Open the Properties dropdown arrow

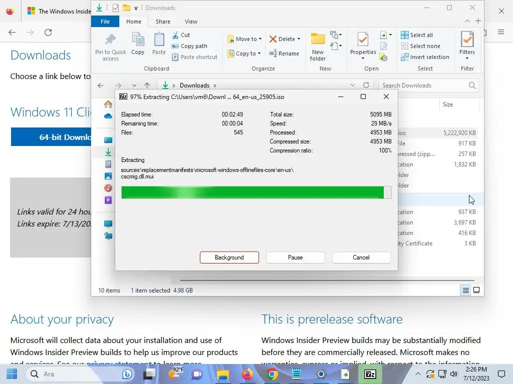coord(363,58)
